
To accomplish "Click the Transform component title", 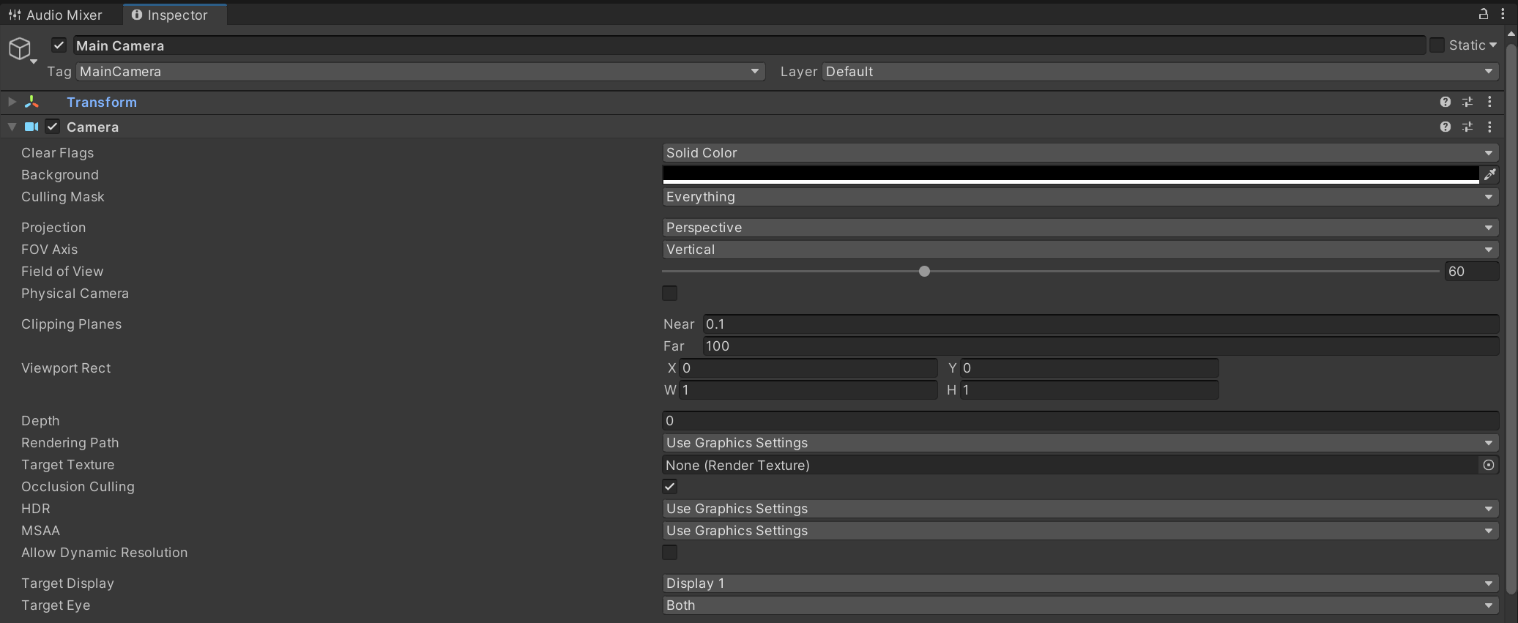I will click(x=102, y=102).
